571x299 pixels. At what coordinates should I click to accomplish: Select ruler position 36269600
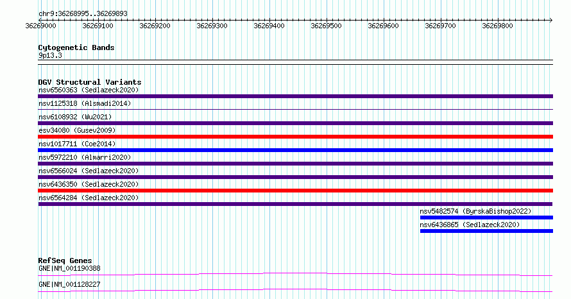[384, 26]
